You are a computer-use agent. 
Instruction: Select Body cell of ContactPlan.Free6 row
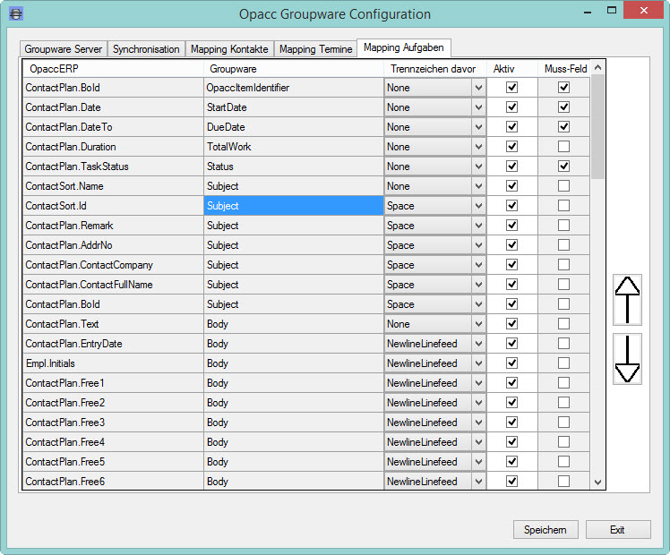click(x=294, y=481)
